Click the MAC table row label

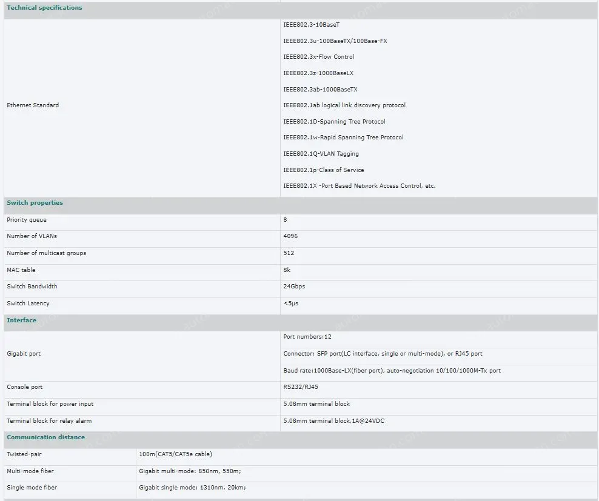pos(21,270)
